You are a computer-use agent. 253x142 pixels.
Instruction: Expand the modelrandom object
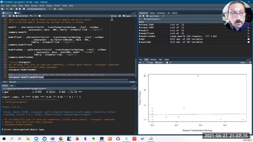click(140, 36)
